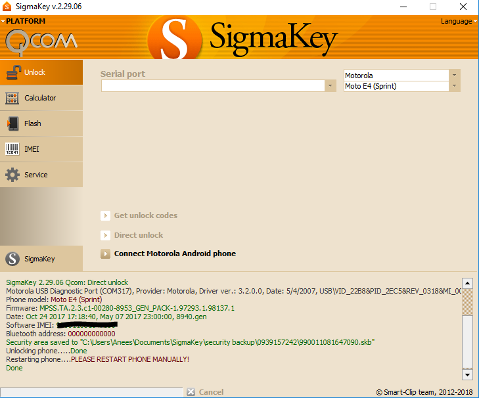Minimize the SigmaKey window
Screen dimensions: 479x398
(403, 7)
